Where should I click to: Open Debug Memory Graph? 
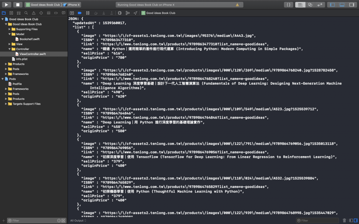[128, 13]
